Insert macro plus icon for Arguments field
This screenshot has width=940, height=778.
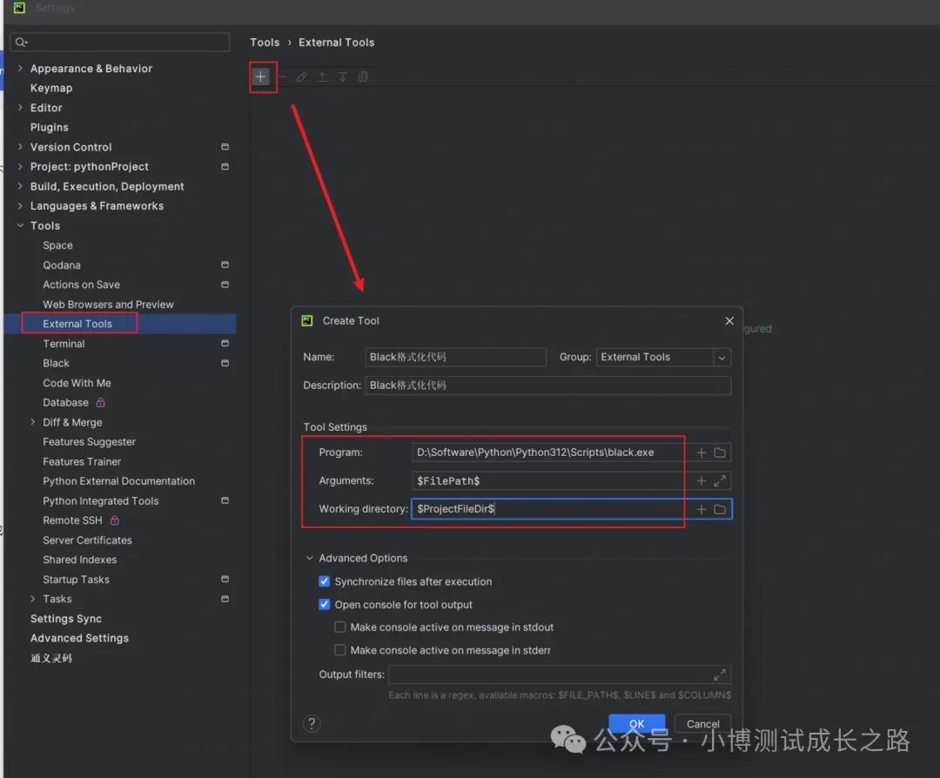point(701,480)
